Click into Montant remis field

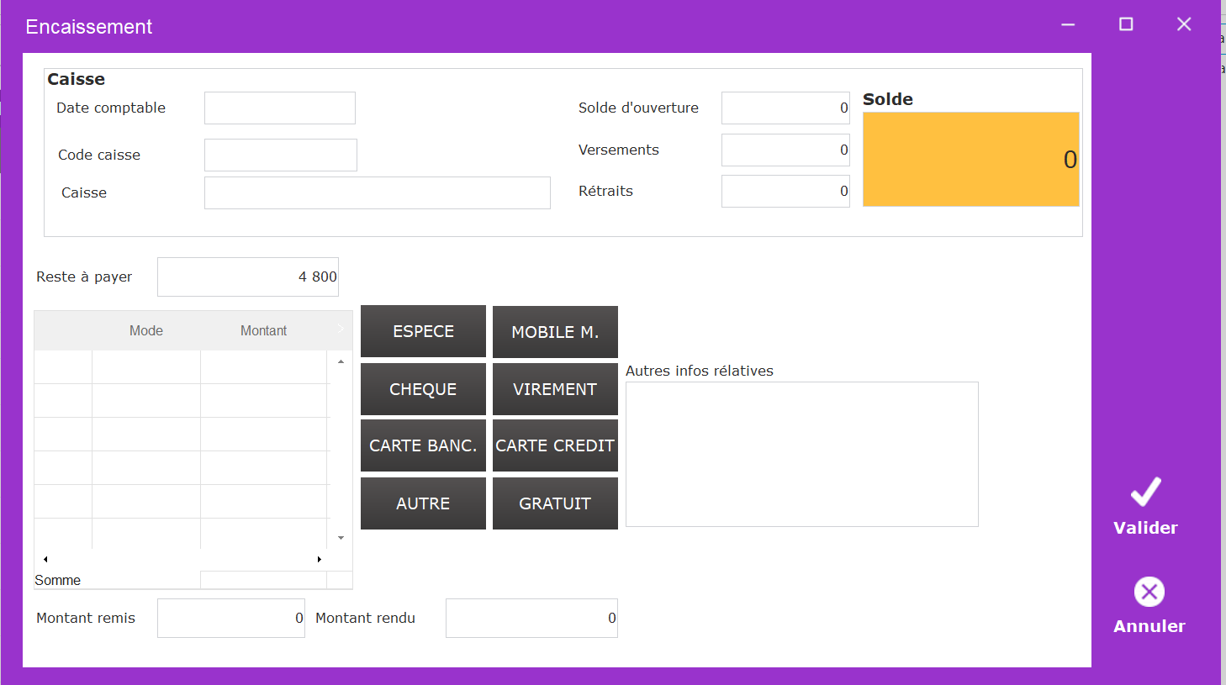pyautogui.click(x=230, y=618)
